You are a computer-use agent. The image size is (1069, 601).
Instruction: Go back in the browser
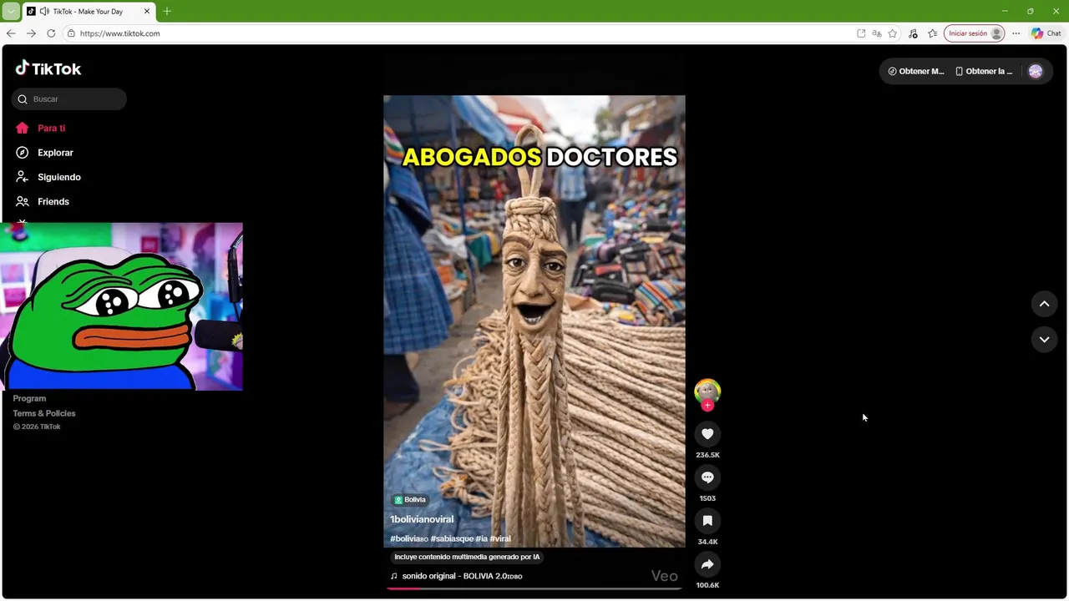[11, 33]
